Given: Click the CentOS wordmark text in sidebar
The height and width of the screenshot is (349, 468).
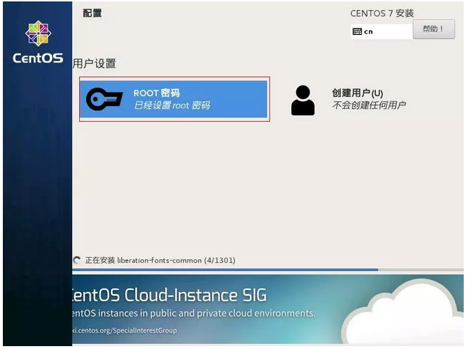Looking at the screenshot, I should 38,58.
